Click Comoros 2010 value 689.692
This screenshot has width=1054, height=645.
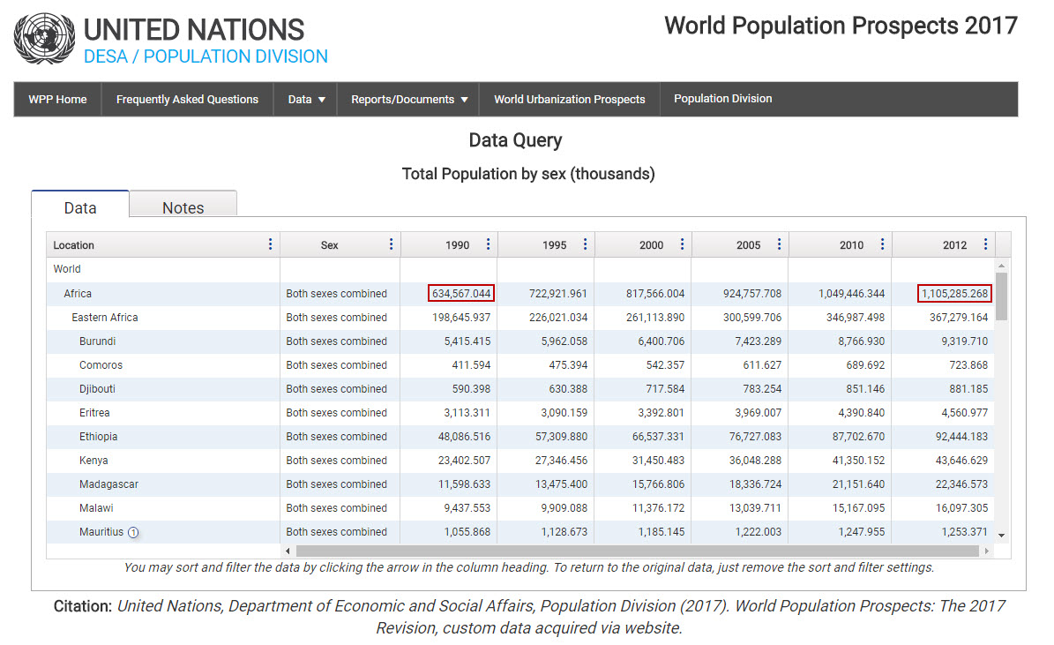pyautogui.click(x=865, y=365)
